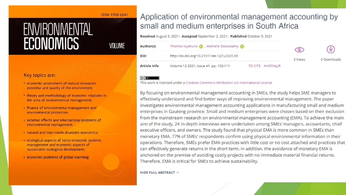Click the DOI URL text
Image resolution: width=346 pixels, height=195 pixels.
204,56
